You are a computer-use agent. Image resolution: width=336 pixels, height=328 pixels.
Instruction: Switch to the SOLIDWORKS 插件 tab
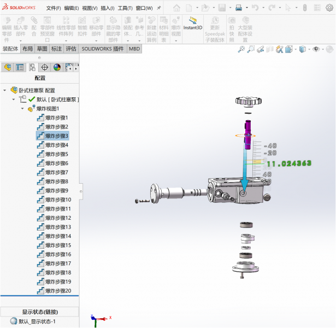103,49
